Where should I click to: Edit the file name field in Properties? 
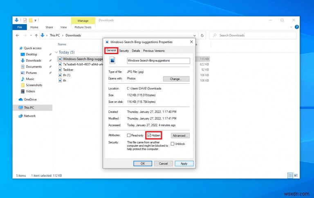click(x=158, y=61)
